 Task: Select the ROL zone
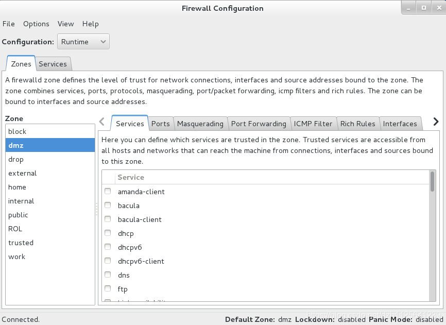point(50,229)
